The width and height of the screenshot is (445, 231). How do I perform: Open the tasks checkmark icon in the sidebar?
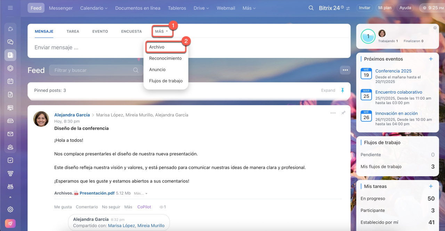(10, 160)
